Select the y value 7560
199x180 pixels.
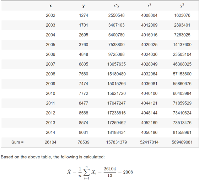84,74
